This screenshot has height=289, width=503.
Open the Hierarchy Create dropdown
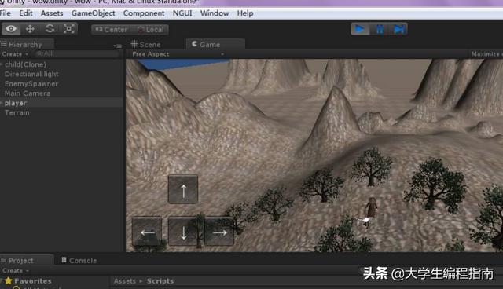click(x=15, y=54)
